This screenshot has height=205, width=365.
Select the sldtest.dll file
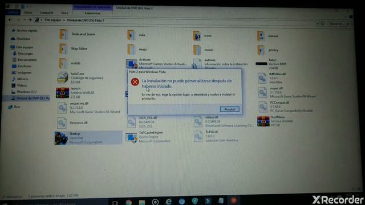click(x=224, y=121)
